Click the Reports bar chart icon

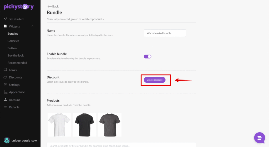(5, 107)
